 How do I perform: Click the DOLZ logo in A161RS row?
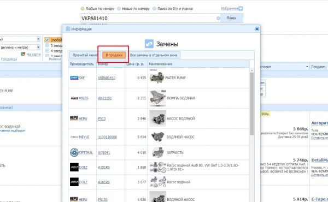[x=74, y=182]
